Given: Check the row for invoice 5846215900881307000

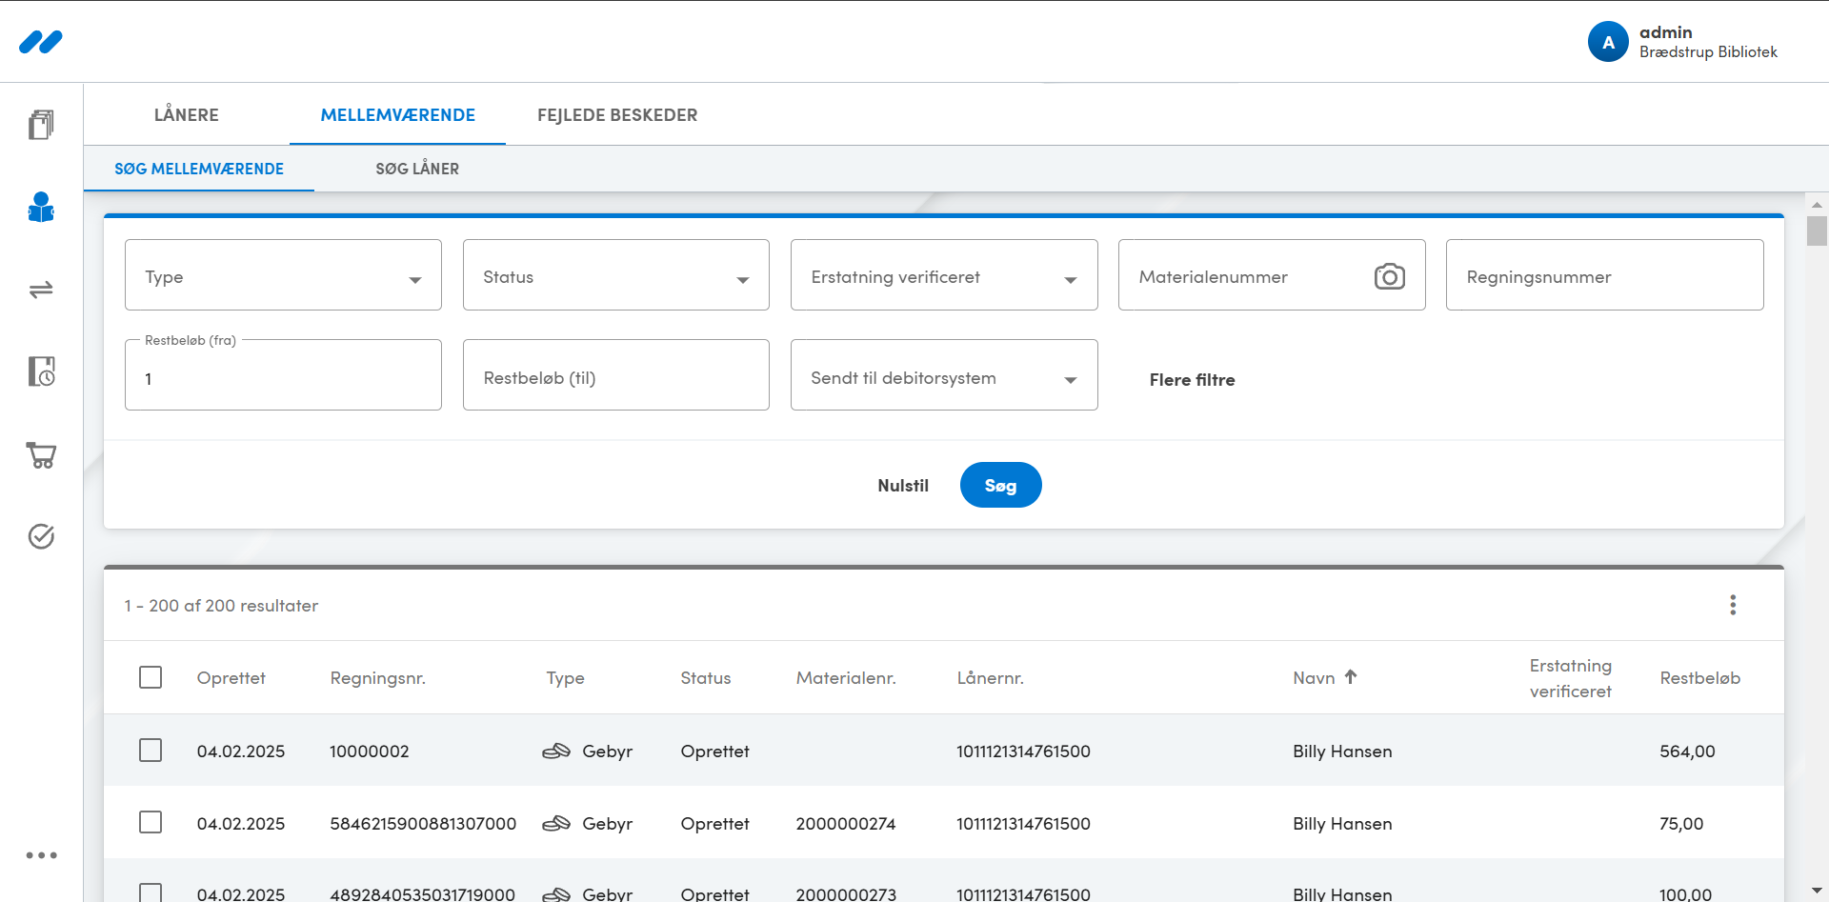Looking at the screenshot, I should coord(151,822).
